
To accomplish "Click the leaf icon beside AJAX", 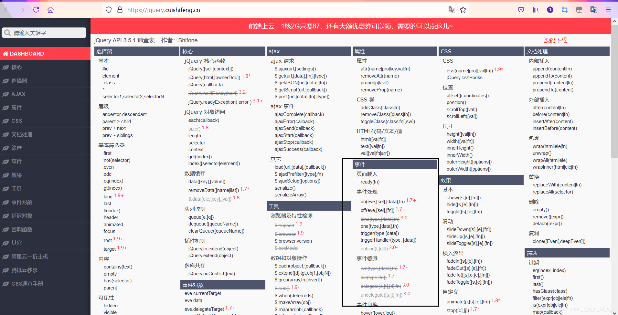I will point(5,94).
